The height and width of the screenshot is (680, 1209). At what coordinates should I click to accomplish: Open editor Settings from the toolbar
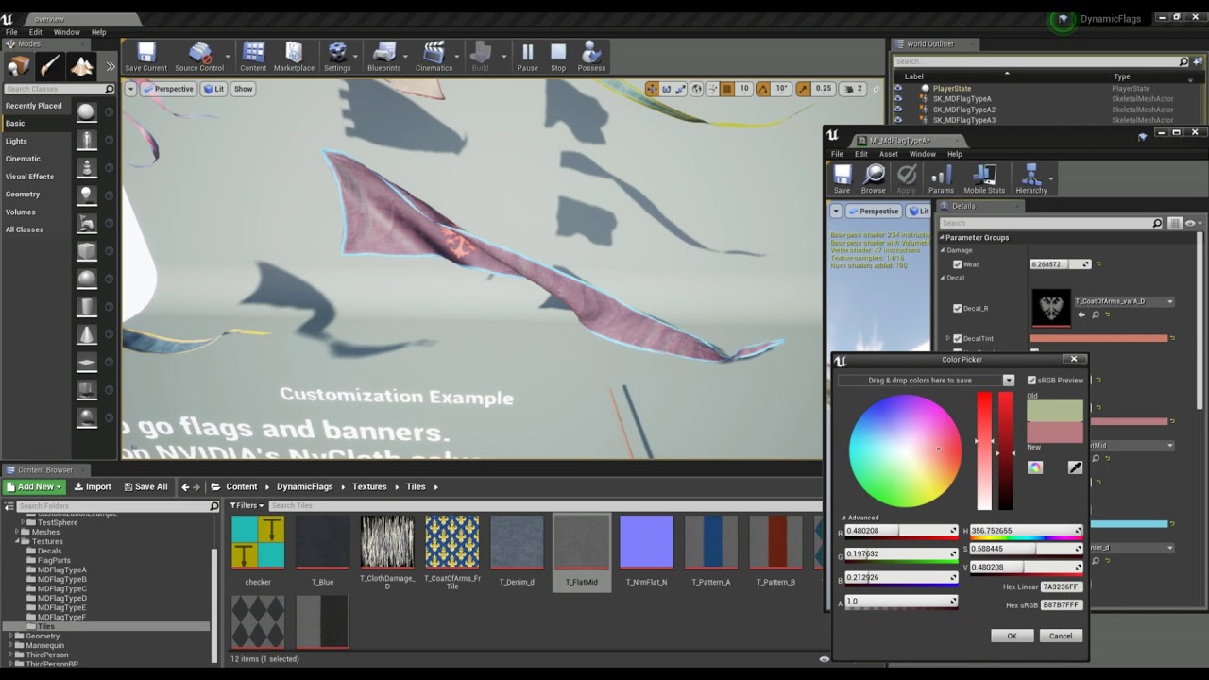click(x=337, y=57)
